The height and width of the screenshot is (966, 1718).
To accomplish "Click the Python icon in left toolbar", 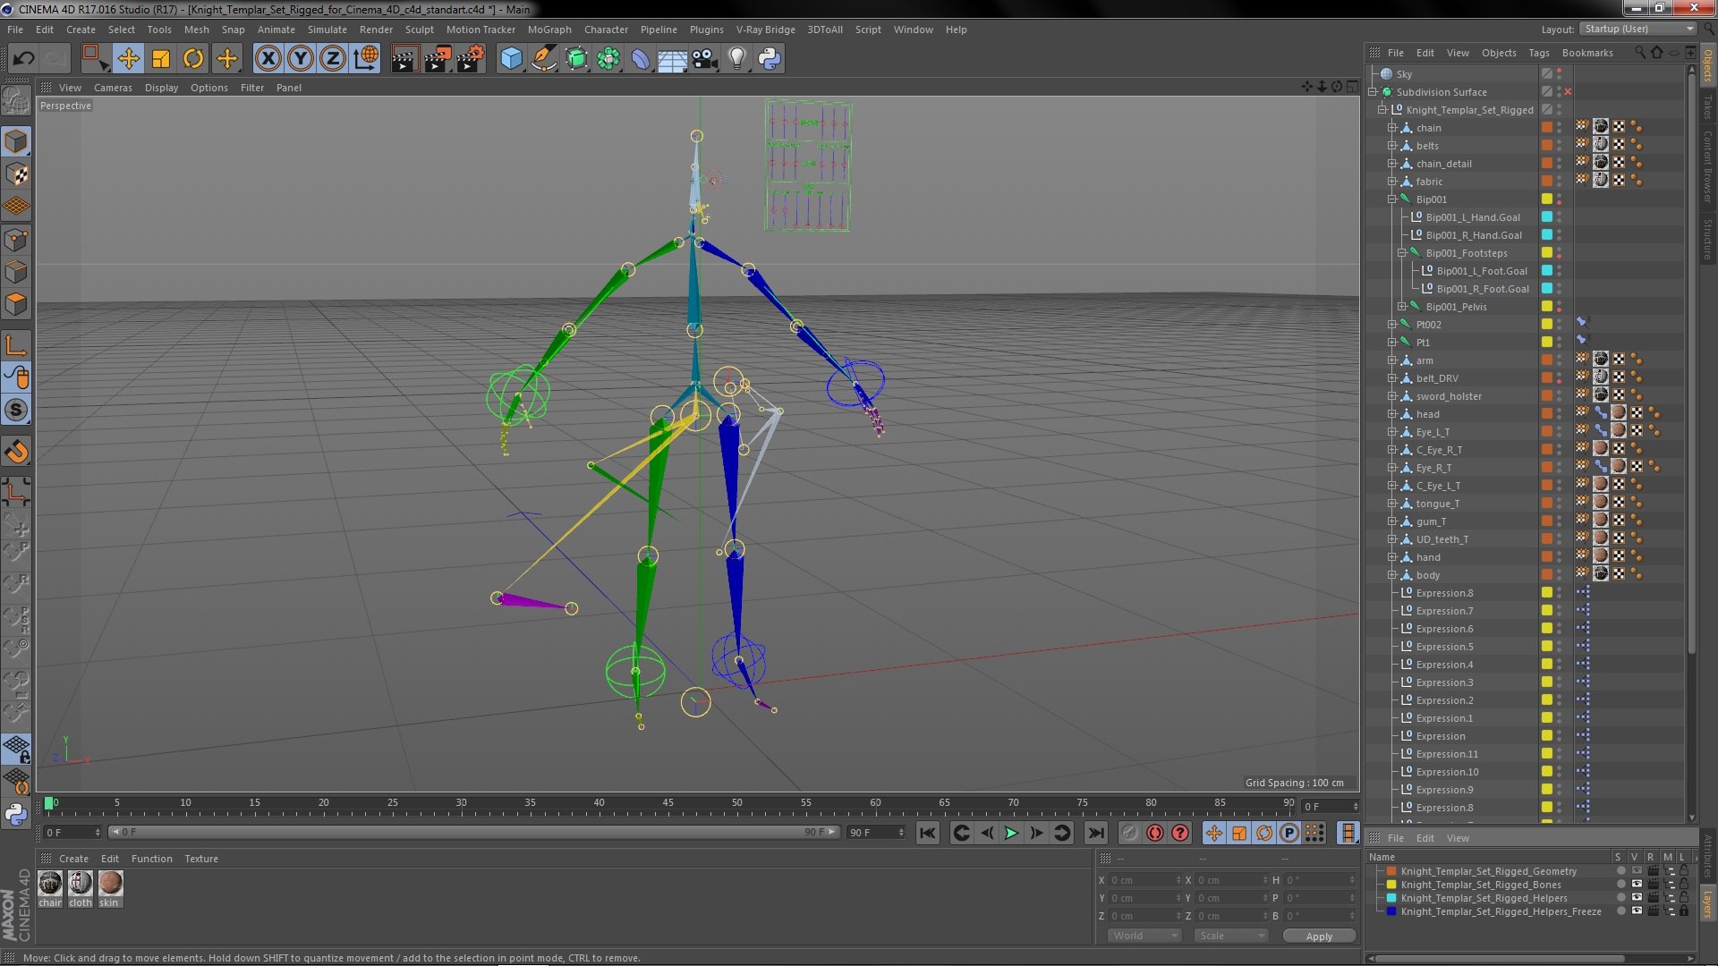I will click(x=16, y=814).
